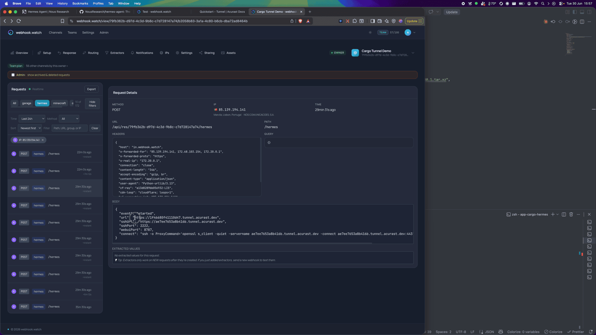The height and width of the screenshot is (335, 596).
Task: Switch to the Sharing tab
Action: [x=207, y=53]
